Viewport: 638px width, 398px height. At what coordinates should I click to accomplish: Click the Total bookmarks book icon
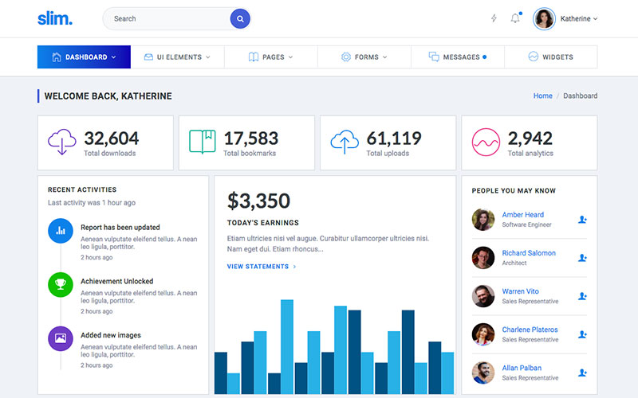(203, 142)
